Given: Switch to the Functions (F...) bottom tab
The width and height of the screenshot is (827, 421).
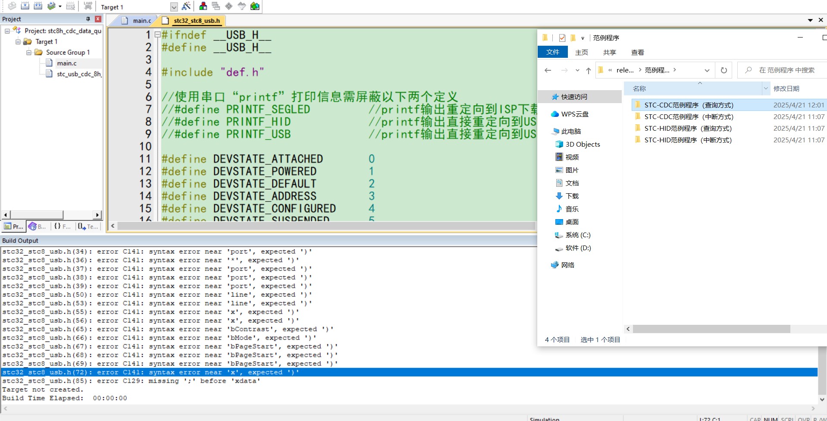Looking at the screenshot, I should point(63,226).
